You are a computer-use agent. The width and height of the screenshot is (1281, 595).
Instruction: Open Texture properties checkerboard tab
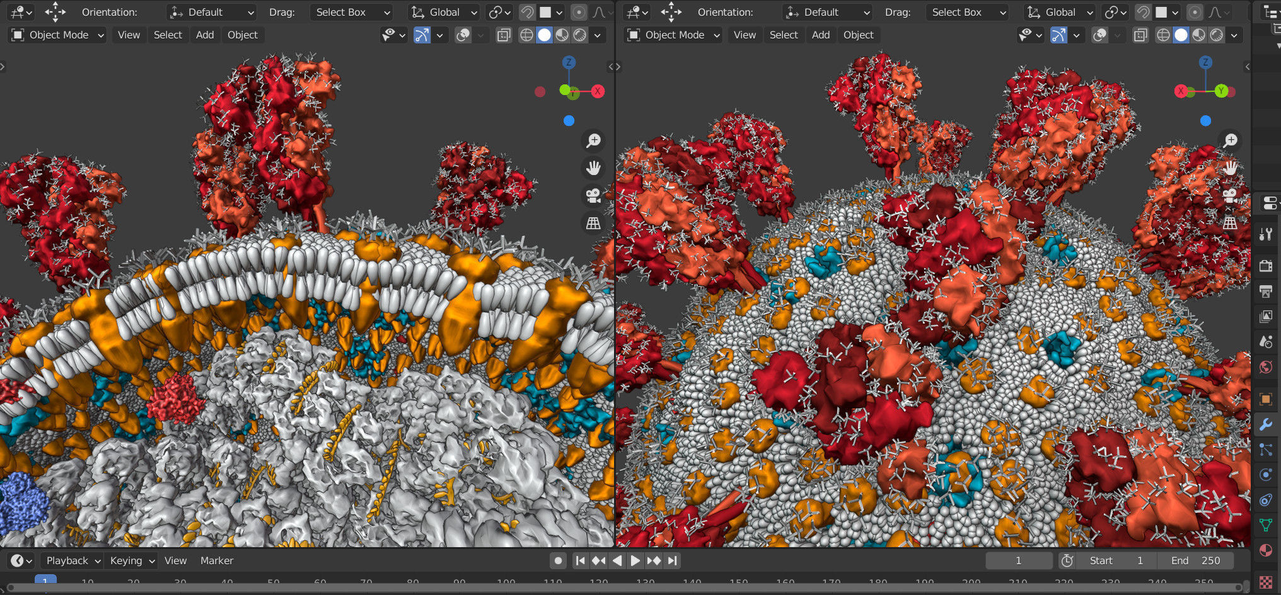[1266, 582]
